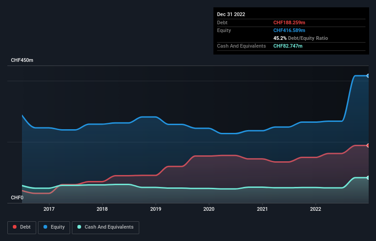The width and height of the screenshot is (376, 241).
Task: Click the CHF450m y-axis label
Action: click(22, 60)
